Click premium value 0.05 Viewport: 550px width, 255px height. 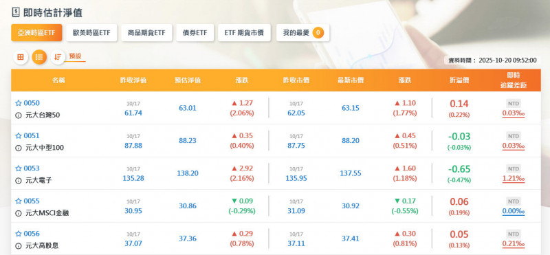click(459, 234)
